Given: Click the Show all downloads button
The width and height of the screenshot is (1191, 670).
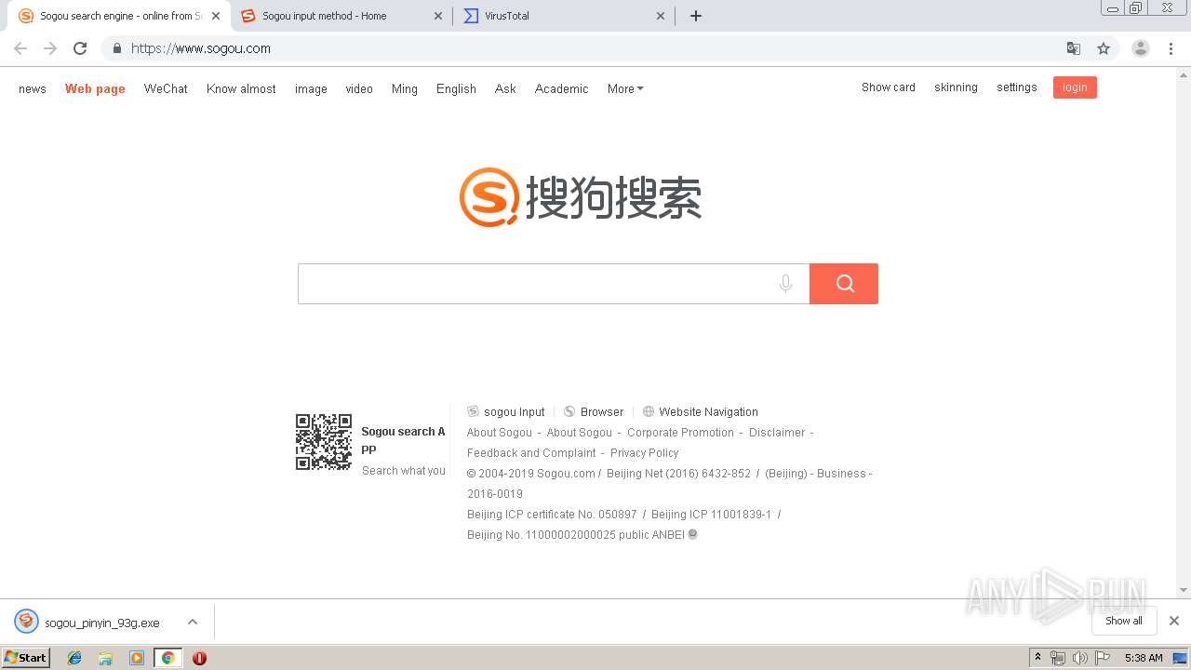Looking at the screenshot, I should (1124, 621).
